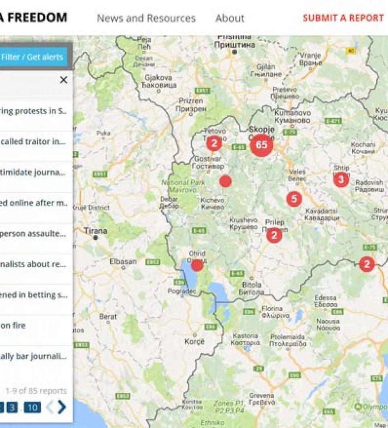Click the Berat label on the map
This screenshot has height=428, width=388.
click(108, 317)
